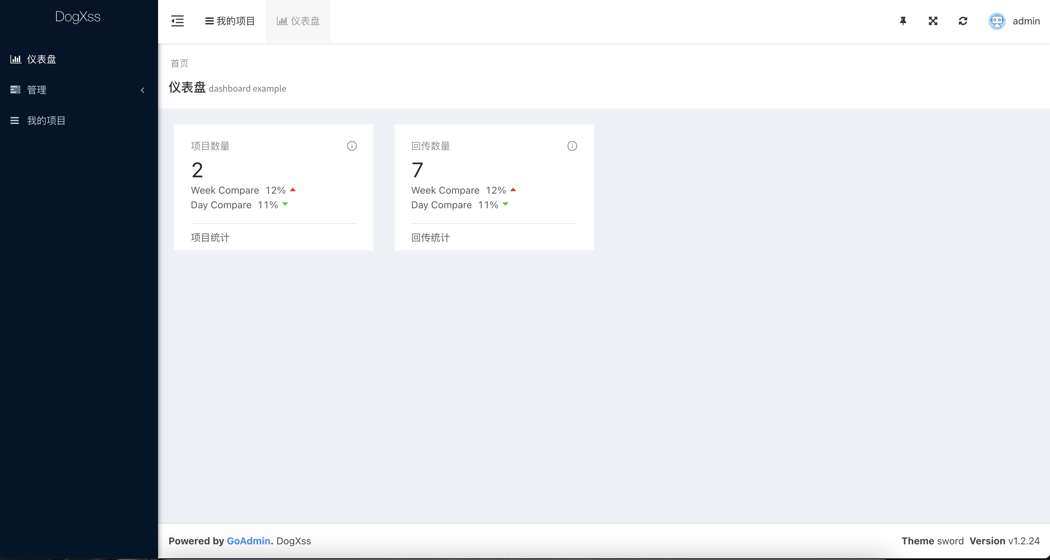
Task: Refresh page with the circular arrows icon
Action: tap(963, 21)
